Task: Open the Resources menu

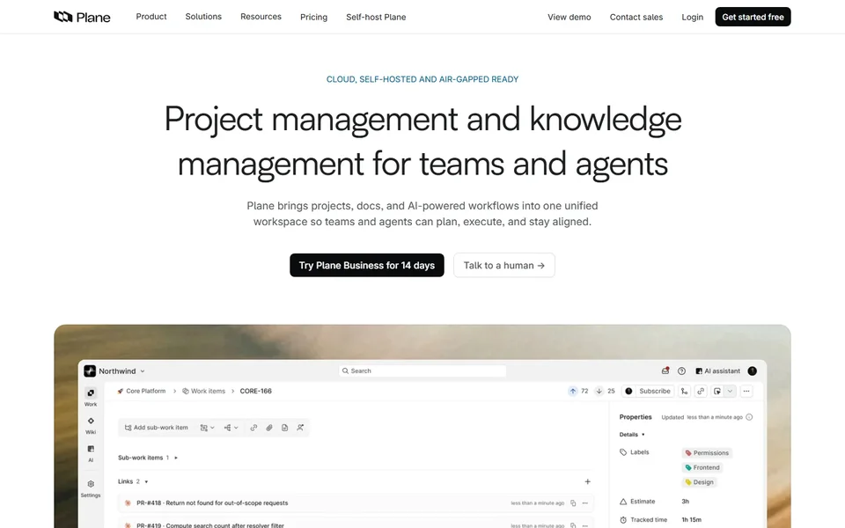Action: click(x=261, y=17)
